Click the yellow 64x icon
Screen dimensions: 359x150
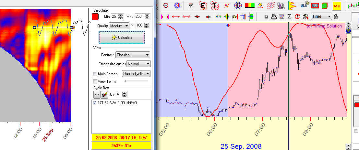point(336,5)
